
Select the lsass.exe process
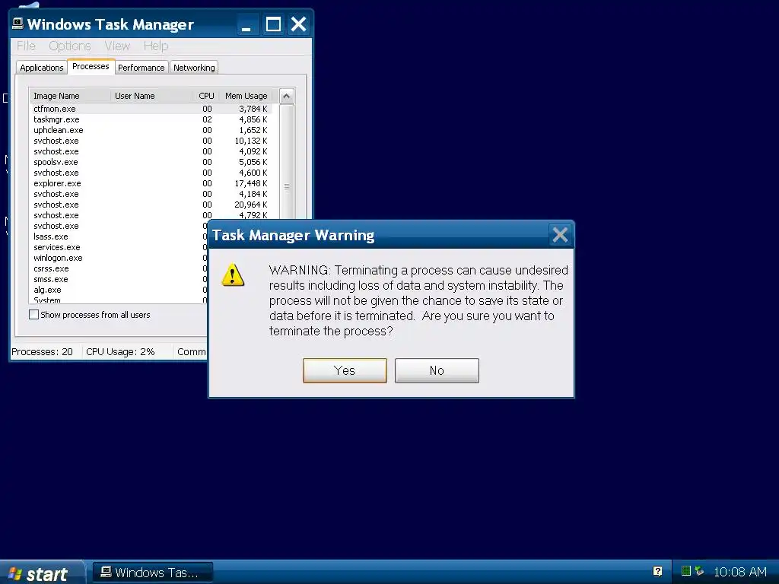coord(118,236)
